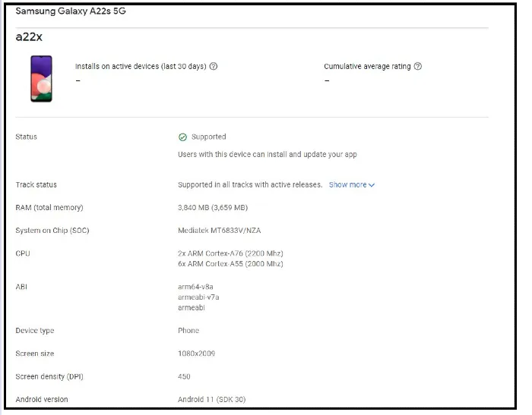The image size is (532, 415).
Task: Click the RAM (total memory) label
Action: [49, 208]
